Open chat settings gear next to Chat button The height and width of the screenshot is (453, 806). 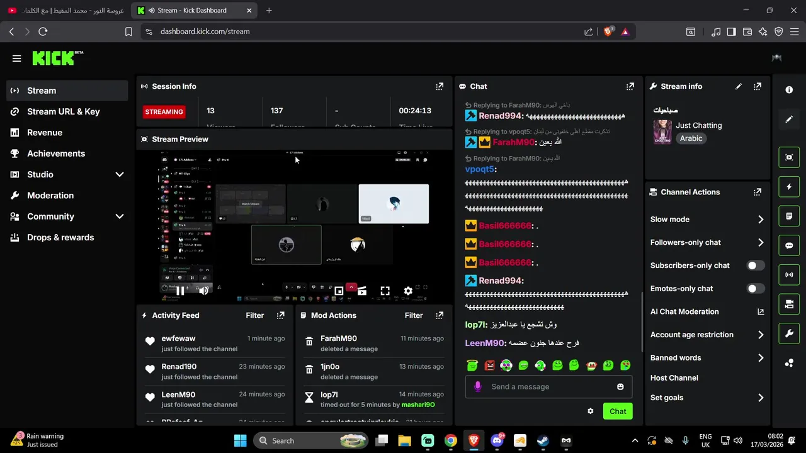pos(590,411)
